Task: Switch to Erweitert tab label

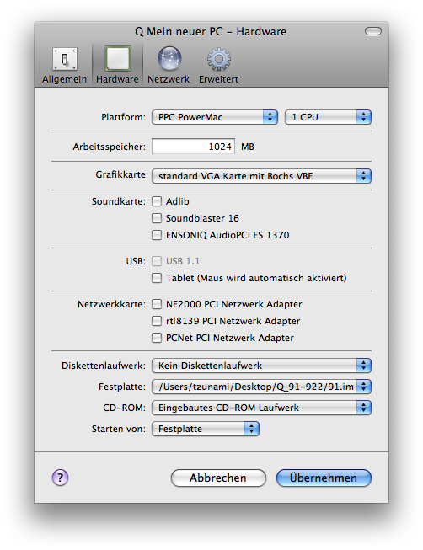Action: pyautogui.click(x=218, y=79)
